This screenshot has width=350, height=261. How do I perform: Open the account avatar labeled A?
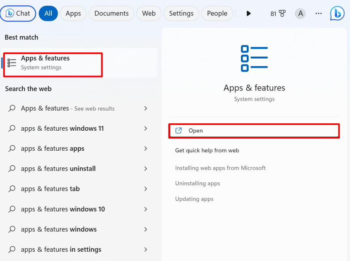[x=300, y=13]
